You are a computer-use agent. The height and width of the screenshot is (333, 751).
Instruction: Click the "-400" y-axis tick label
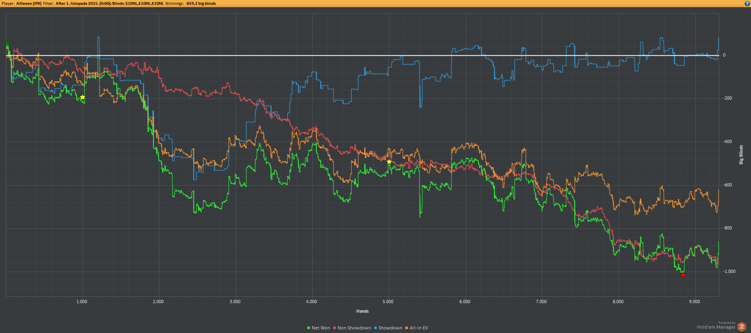click(728, 141)
